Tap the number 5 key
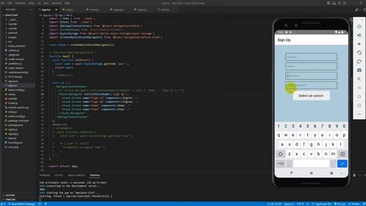This screenshot has width=366, height=206. tap(308, 126)
